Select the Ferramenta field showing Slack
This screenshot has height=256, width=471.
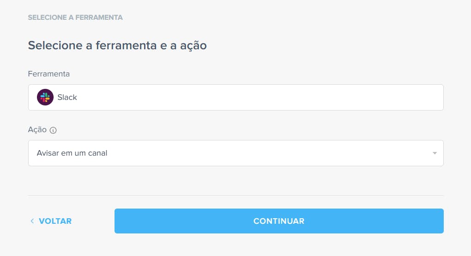(x=236, y=97)
